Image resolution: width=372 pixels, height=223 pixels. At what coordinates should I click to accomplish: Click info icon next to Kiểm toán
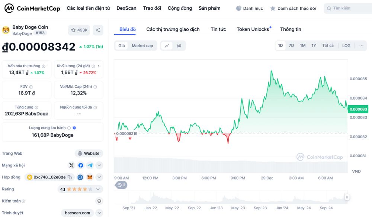pos(23,201)
